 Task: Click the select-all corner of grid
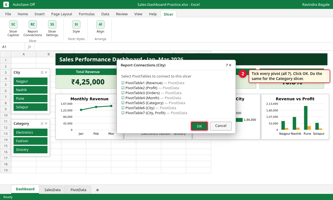click(6, 54)
